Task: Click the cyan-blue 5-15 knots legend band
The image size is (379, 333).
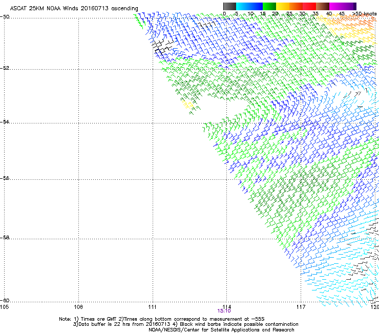Action: click(249, 6)
